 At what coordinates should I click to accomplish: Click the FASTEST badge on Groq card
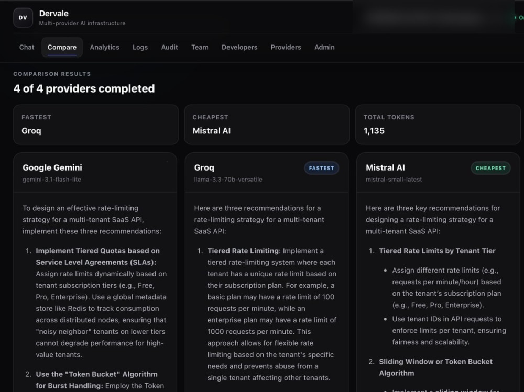pos(322,169)
